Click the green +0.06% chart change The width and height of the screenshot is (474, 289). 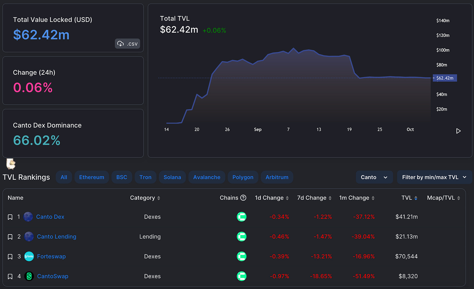214,30
